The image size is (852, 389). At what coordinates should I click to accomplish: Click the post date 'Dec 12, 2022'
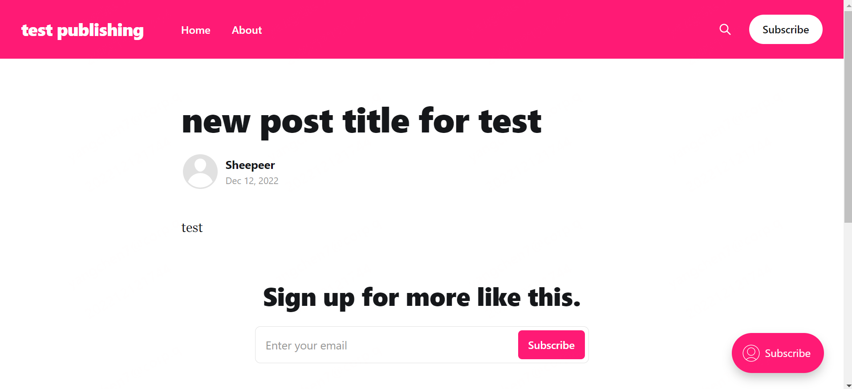click(252, 181)
